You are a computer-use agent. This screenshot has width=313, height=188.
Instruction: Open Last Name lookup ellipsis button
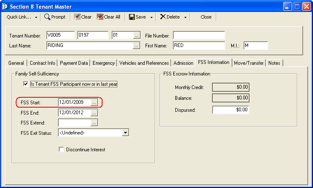coord(136,46)
